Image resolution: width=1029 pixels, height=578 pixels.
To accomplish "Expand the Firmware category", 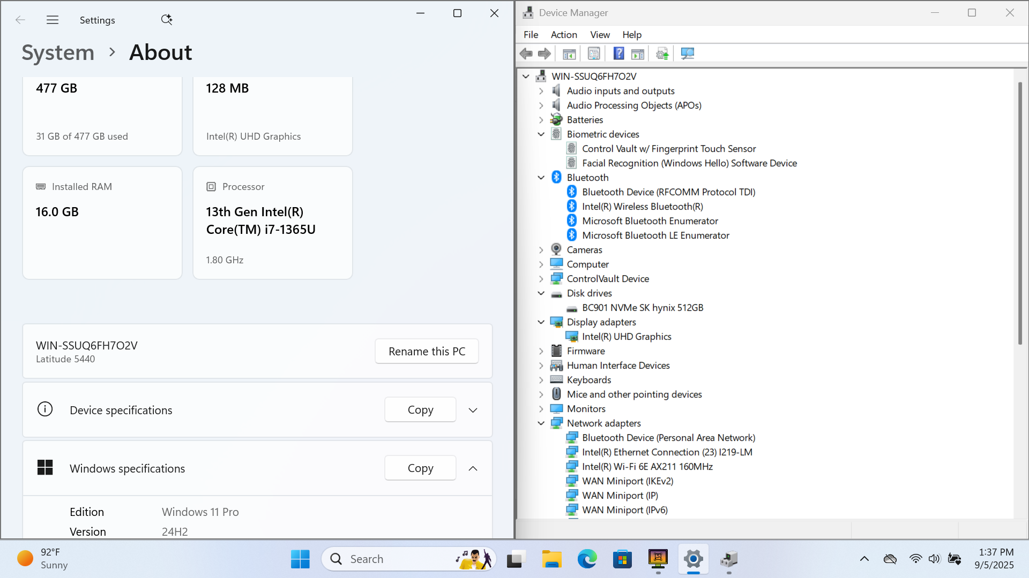I will [541, 351].
